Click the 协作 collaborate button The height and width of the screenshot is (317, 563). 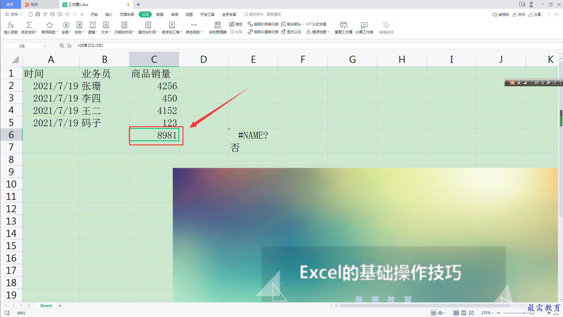pyautogui.click(x=519, y=14)
